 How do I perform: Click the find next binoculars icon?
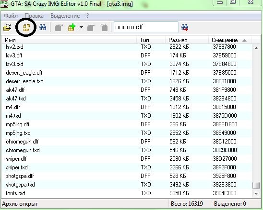(x=184, y=27)
